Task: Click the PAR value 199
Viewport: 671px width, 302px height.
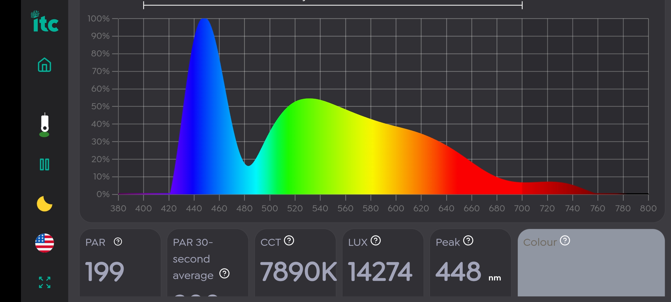Action: (105, 272)
